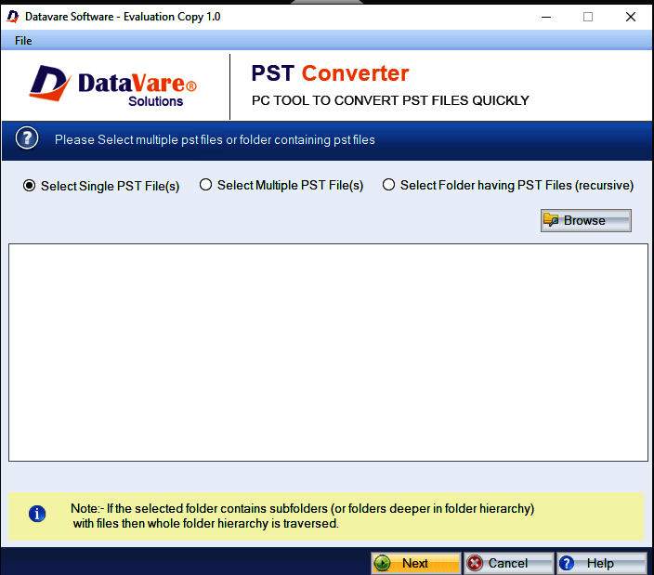
Task: Click inside the empty PST file list box
Action: (x=328, y=352)
